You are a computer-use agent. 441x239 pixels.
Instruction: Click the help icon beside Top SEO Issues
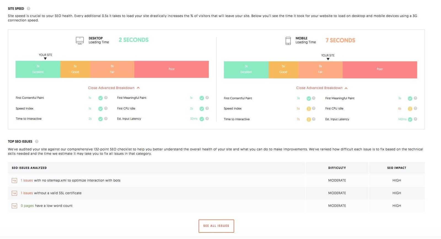37,141
